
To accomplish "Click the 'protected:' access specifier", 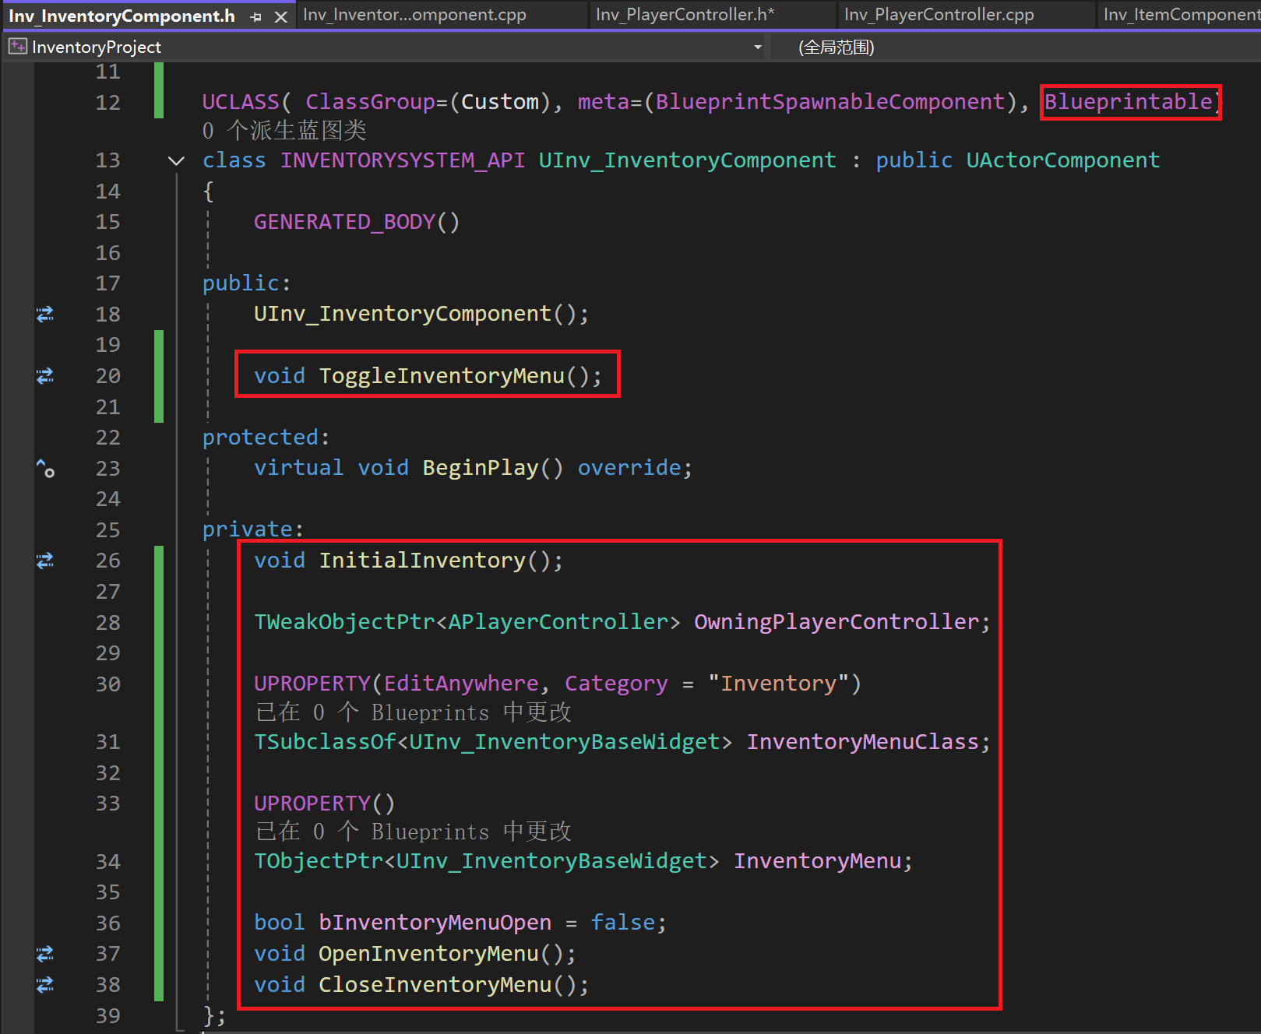I will point(266,438).
